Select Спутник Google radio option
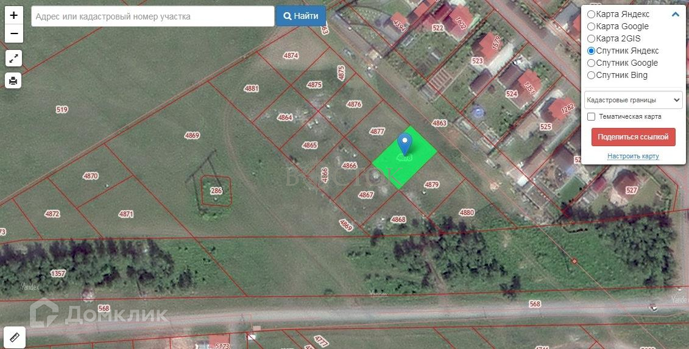Viewport: 689px width, 349px height. (592, 63)
